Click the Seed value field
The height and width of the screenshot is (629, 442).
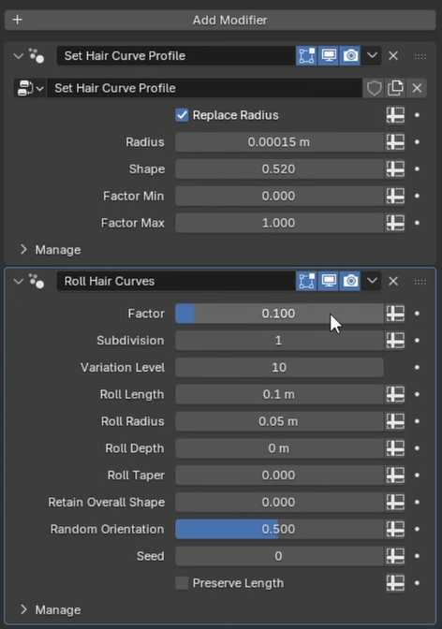279,556
